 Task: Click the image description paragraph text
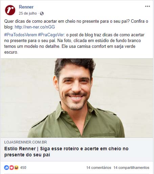click(x=74, y=43)
